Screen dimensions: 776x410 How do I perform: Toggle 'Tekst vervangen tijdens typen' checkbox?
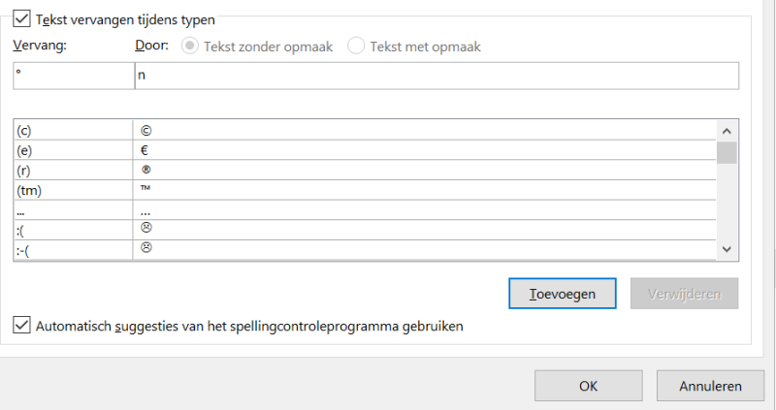point(21,18)
